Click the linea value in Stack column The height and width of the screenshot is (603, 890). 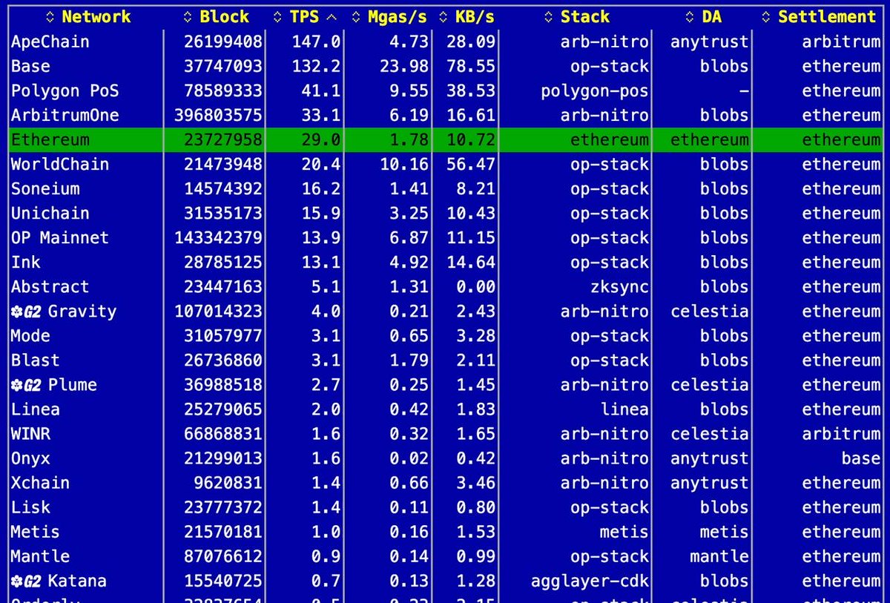[x=624, y=409]
